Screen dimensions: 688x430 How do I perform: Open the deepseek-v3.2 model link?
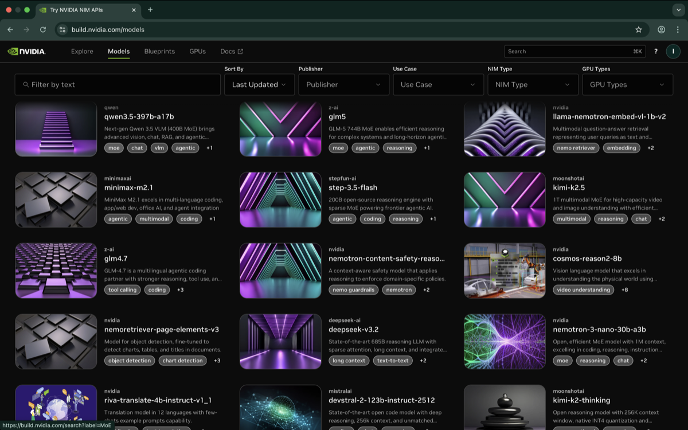(x=353, y=330)
